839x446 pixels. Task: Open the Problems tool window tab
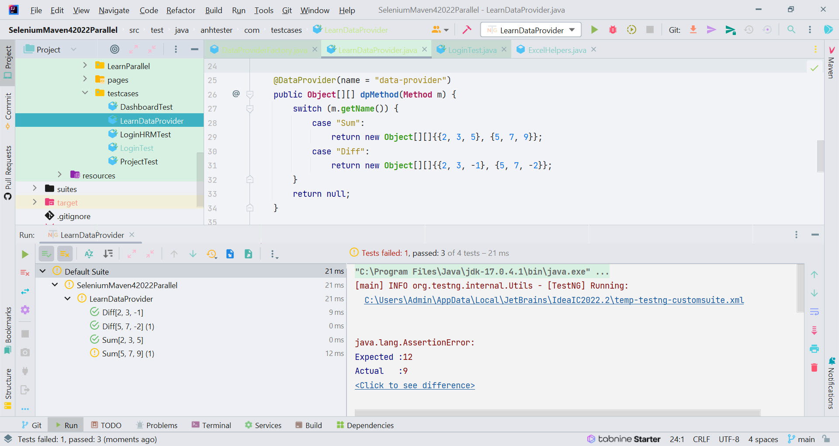click(157, 425)
